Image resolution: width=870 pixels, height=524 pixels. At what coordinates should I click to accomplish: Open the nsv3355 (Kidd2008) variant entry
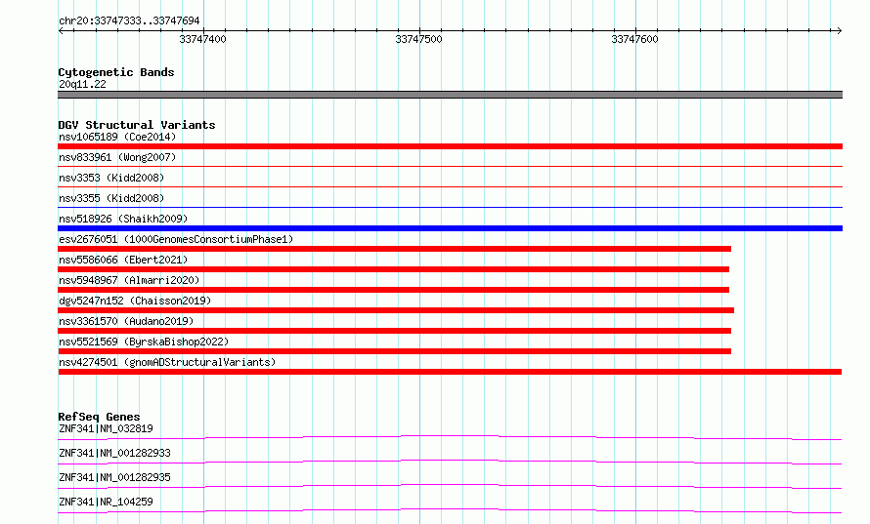(111, 198)
